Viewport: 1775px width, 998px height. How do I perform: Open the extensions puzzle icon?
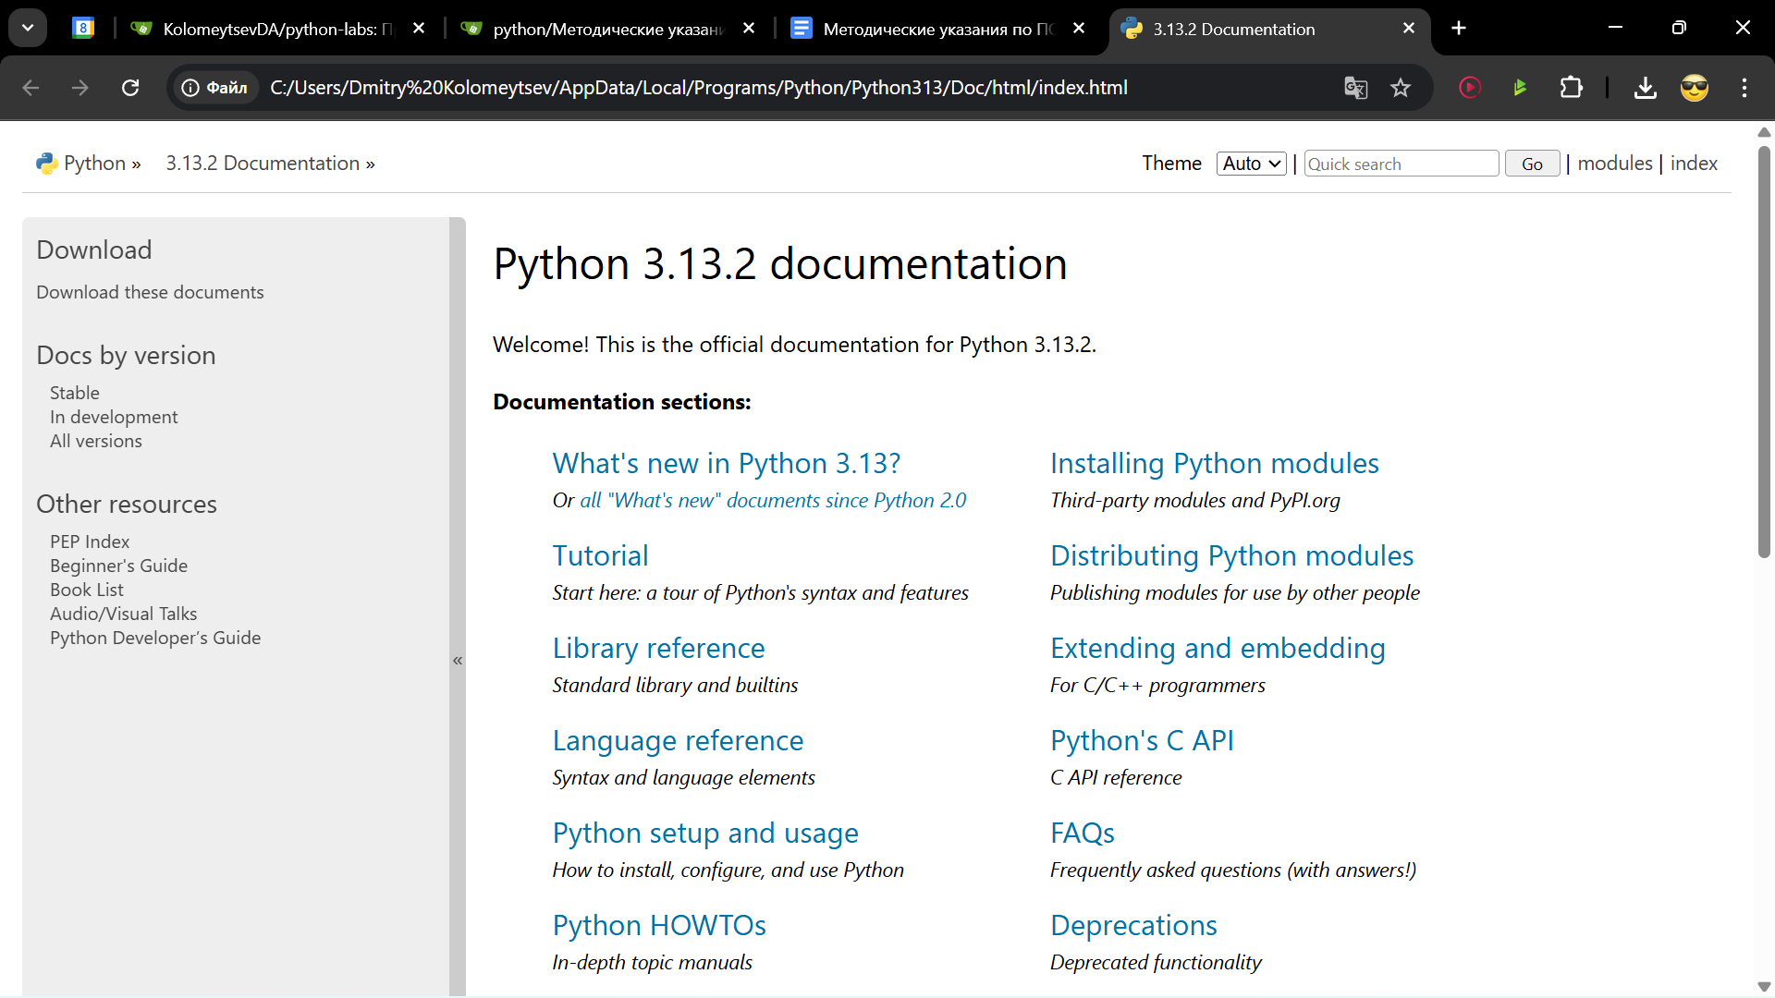(1571, 88)
